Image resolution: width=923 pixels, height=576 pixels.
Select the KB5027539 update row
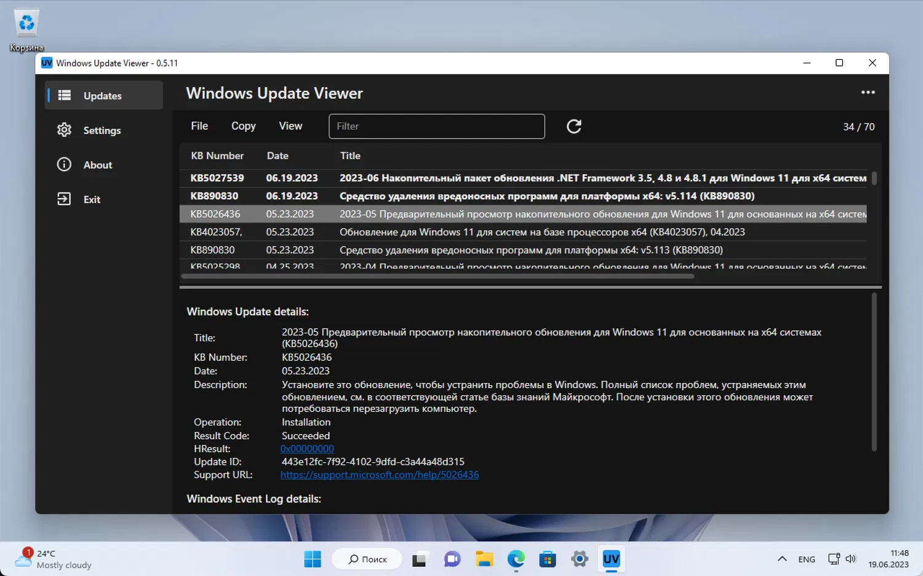(523, 178)
